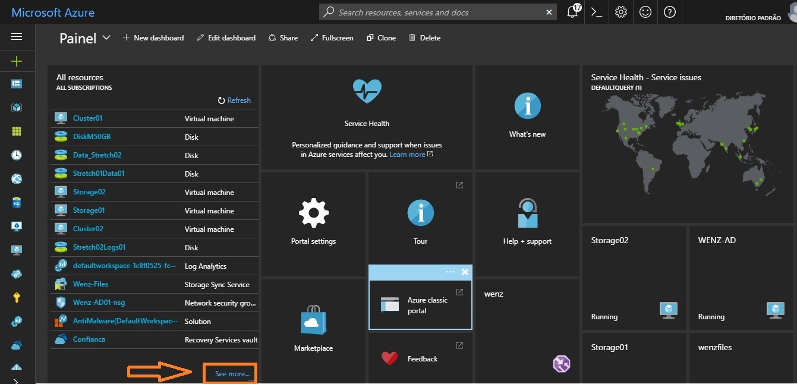Click the blue cube icon in left sidebar
This screenshot has width=797, height=384.
pos(17,108)
